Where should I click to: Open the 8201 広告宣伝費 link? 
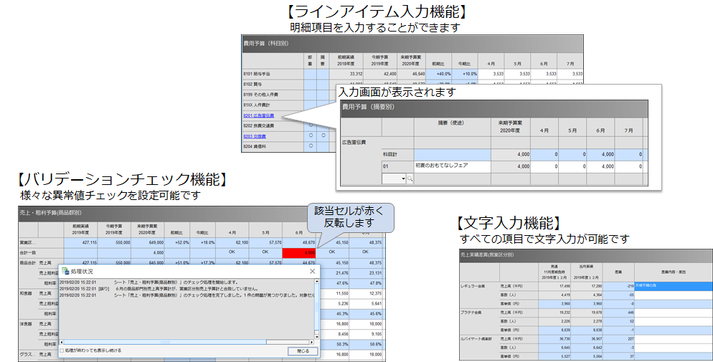click(259, 116)
